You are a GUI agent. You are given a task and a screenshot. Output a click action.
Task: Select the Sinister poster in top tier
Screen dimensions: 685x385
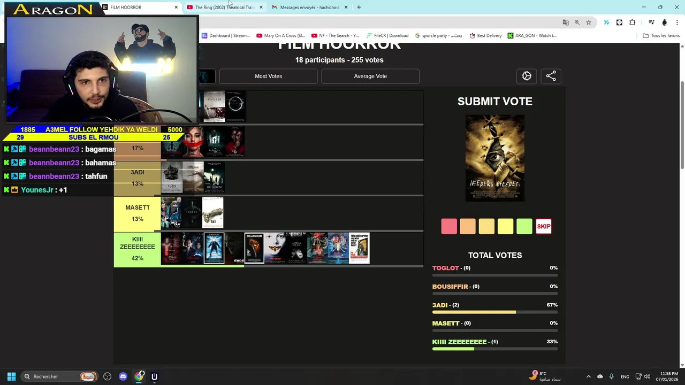click(214, 106)
